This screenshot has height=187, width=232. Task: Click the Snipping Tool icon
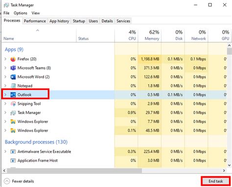(13, 104)
